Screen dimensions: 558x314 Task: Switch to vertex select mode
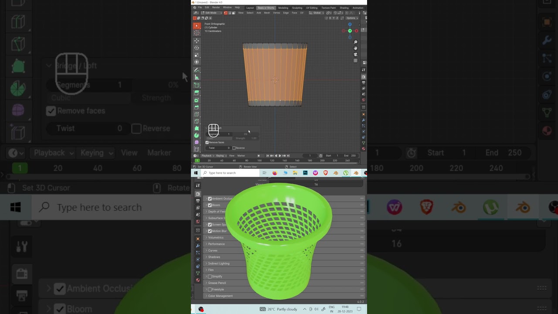click(226, 13)
